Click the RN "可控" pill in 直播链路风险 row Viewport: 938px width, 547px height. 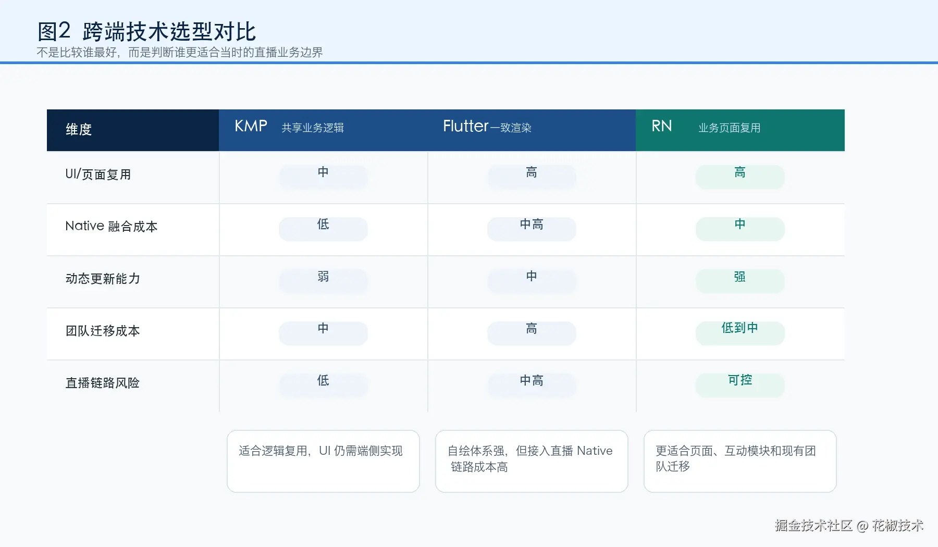(740, 385)
